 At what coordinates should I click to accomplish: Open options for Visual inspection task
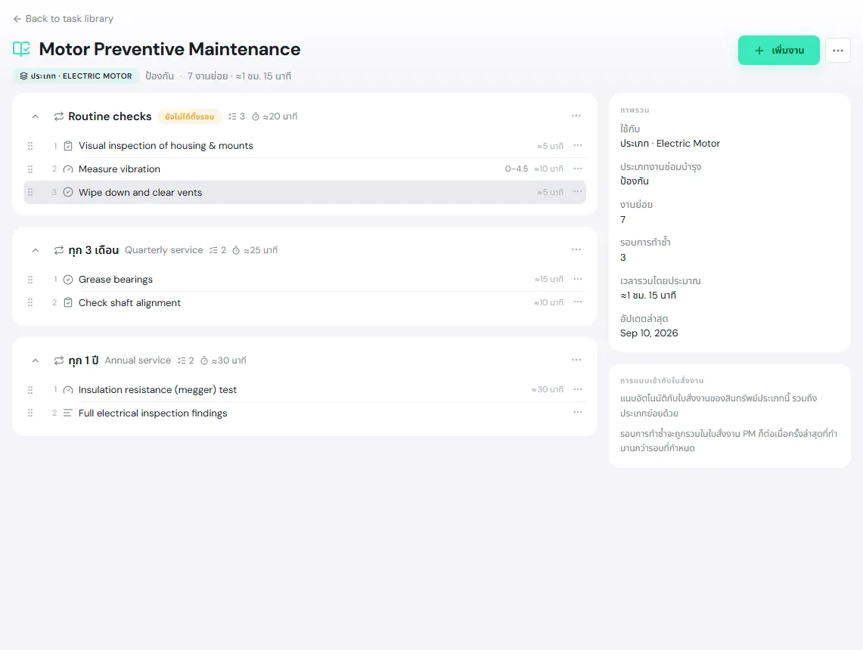point(578,146)
